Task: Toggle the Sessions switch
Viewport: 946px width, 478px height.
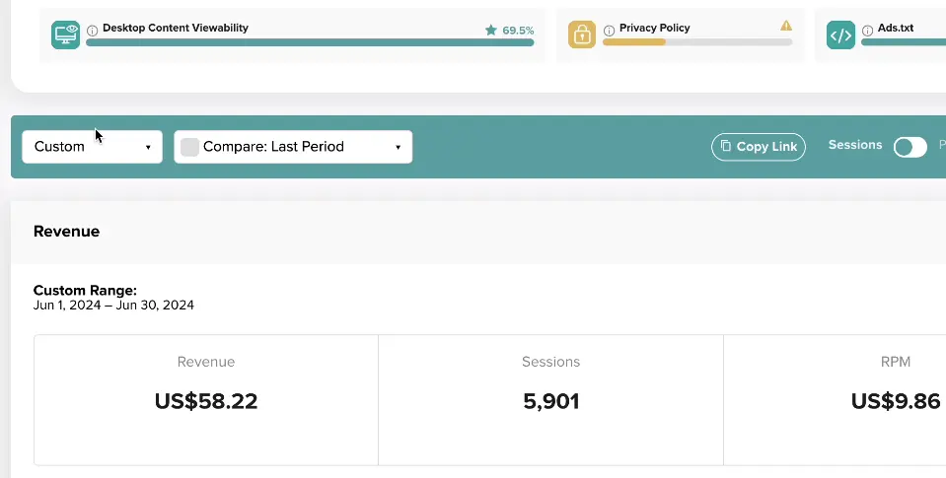Action: point(910,147)
